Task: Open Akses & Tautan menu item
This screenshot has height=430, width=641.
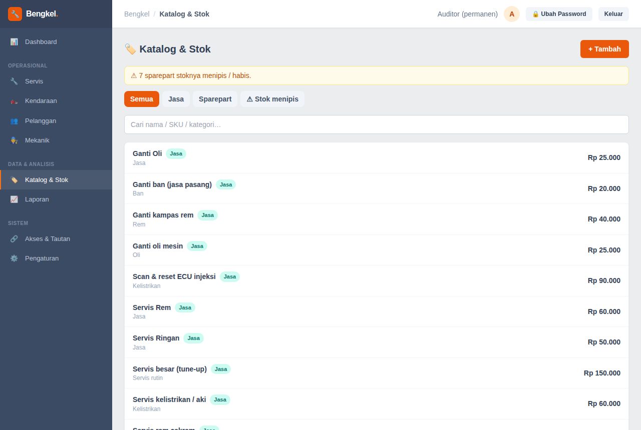Action: point(56,239)
